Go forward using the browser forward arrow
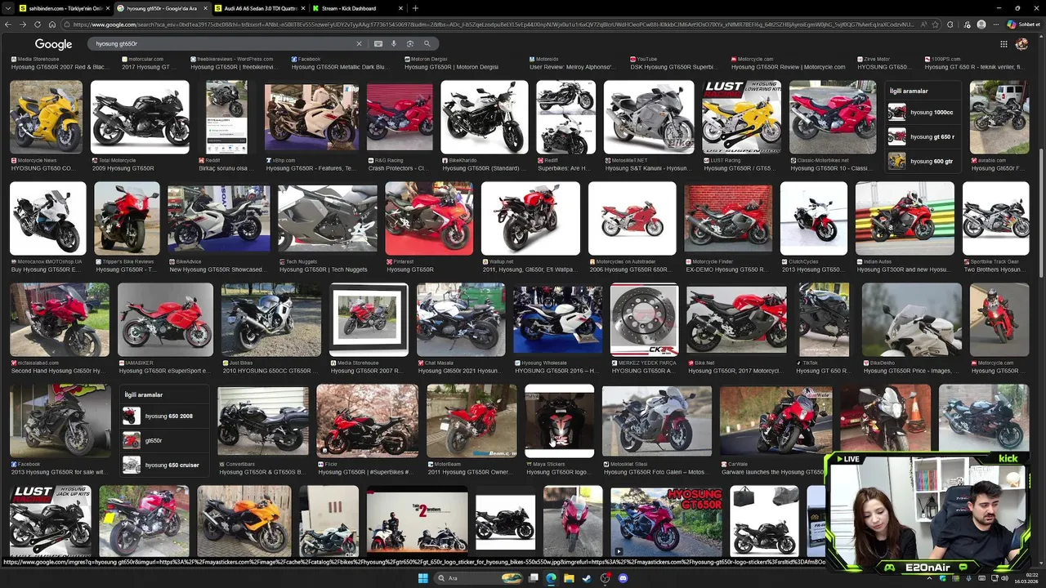This screenshot has height=588, width=1046. (x=23, y=24)
